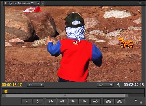Select the Program: Sequence 02 tab

pyautogui.click(x=19, y=4)
